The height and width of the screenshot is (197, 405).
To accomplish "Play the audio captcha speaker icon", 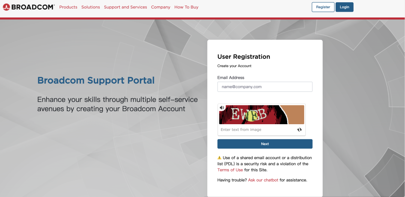I will 222,108.
